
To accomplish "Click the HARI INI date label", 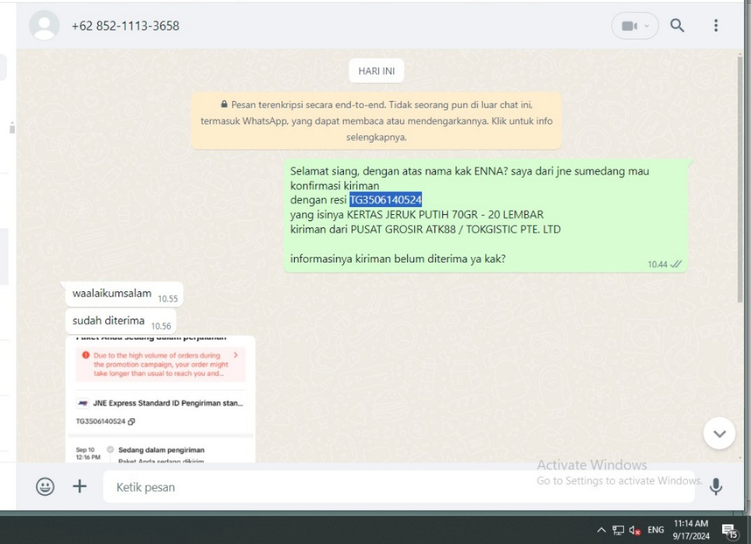I will point(376,71).
